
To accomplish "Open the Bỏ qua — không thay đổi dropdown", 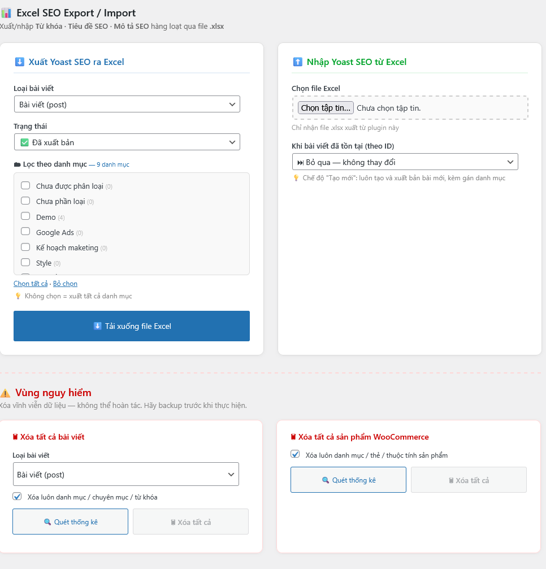I will click(405, 162).
